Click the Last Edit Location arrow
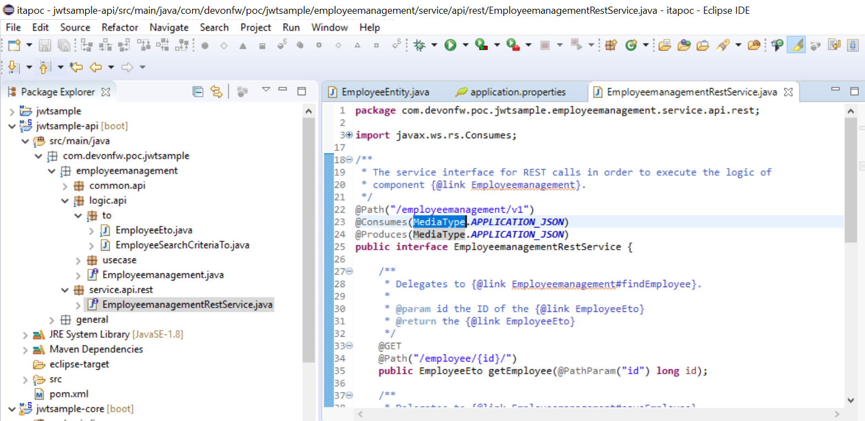 point(76,67)
